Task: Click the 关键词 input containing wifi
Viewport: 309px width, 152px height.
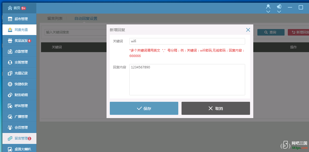Action: [187, 41]
